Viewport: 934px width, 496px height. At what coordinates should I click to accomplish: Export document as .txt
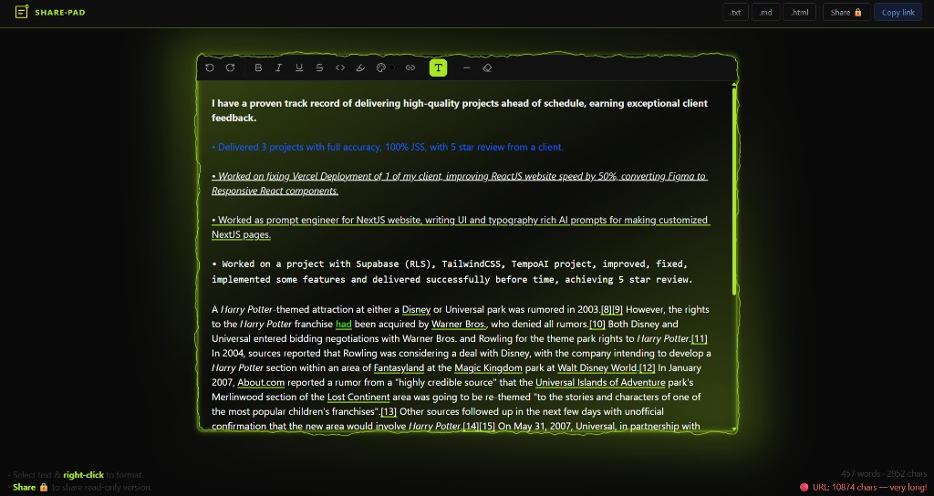735,12
